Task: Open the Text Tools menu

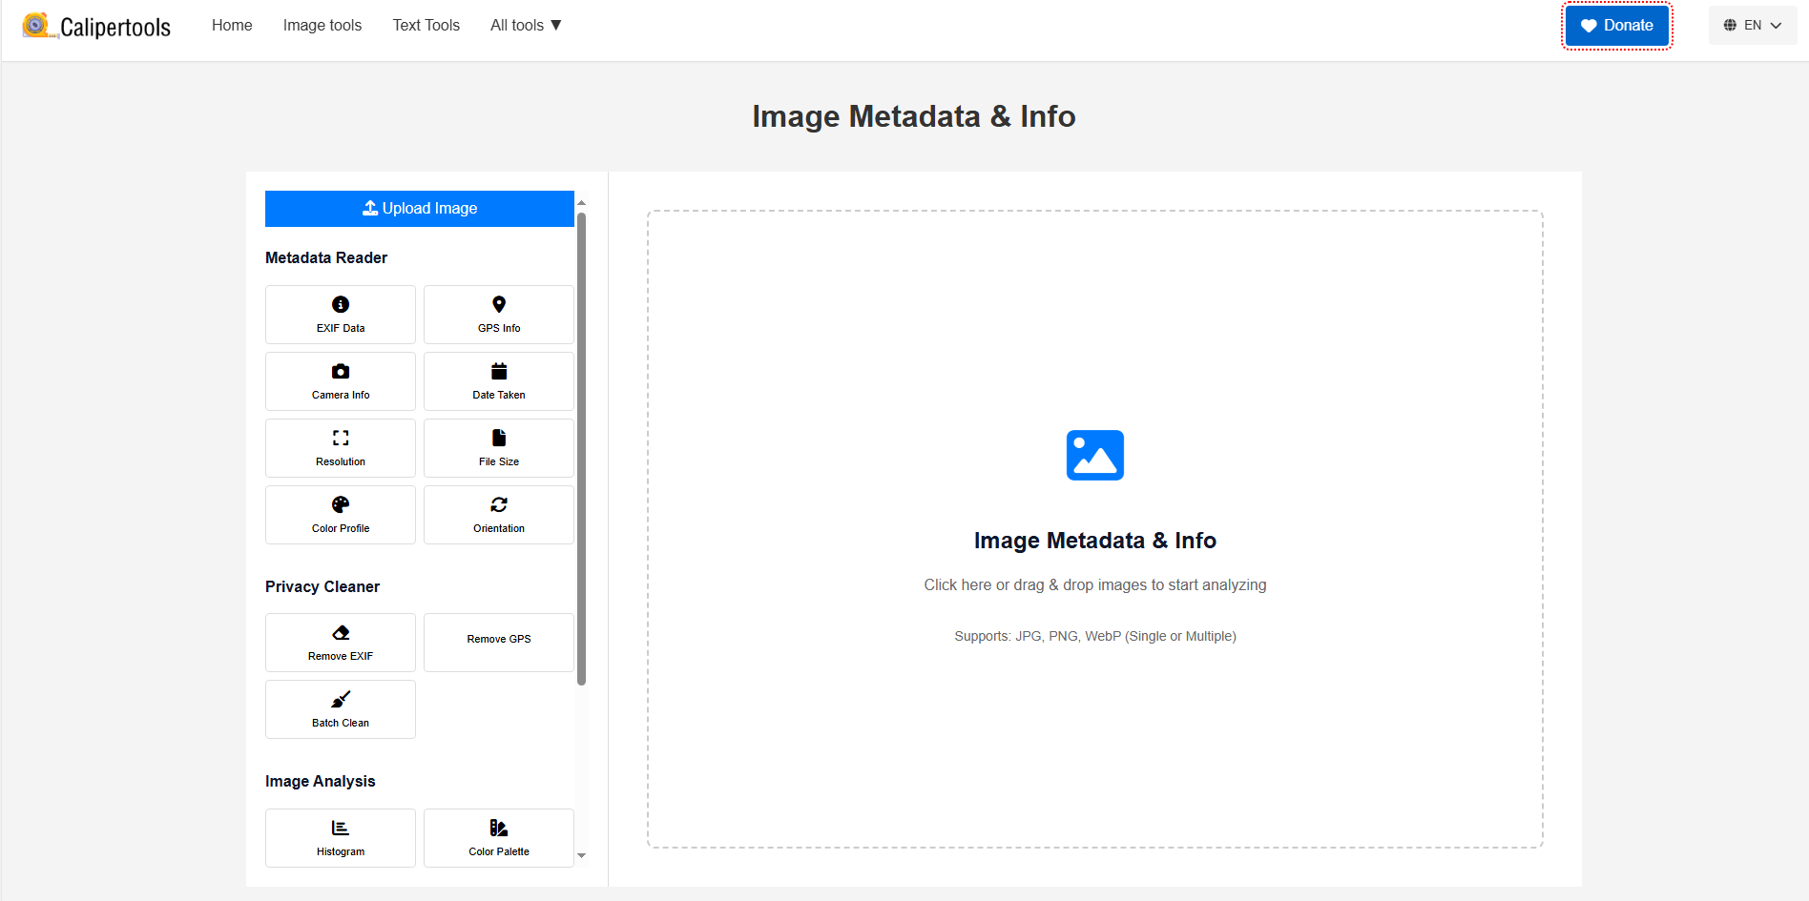Action: click(426, 25)
